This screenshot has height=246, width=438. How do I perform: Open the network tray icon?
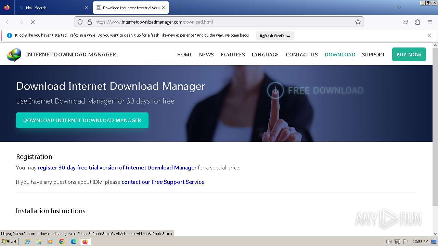[x=397, y=242]
